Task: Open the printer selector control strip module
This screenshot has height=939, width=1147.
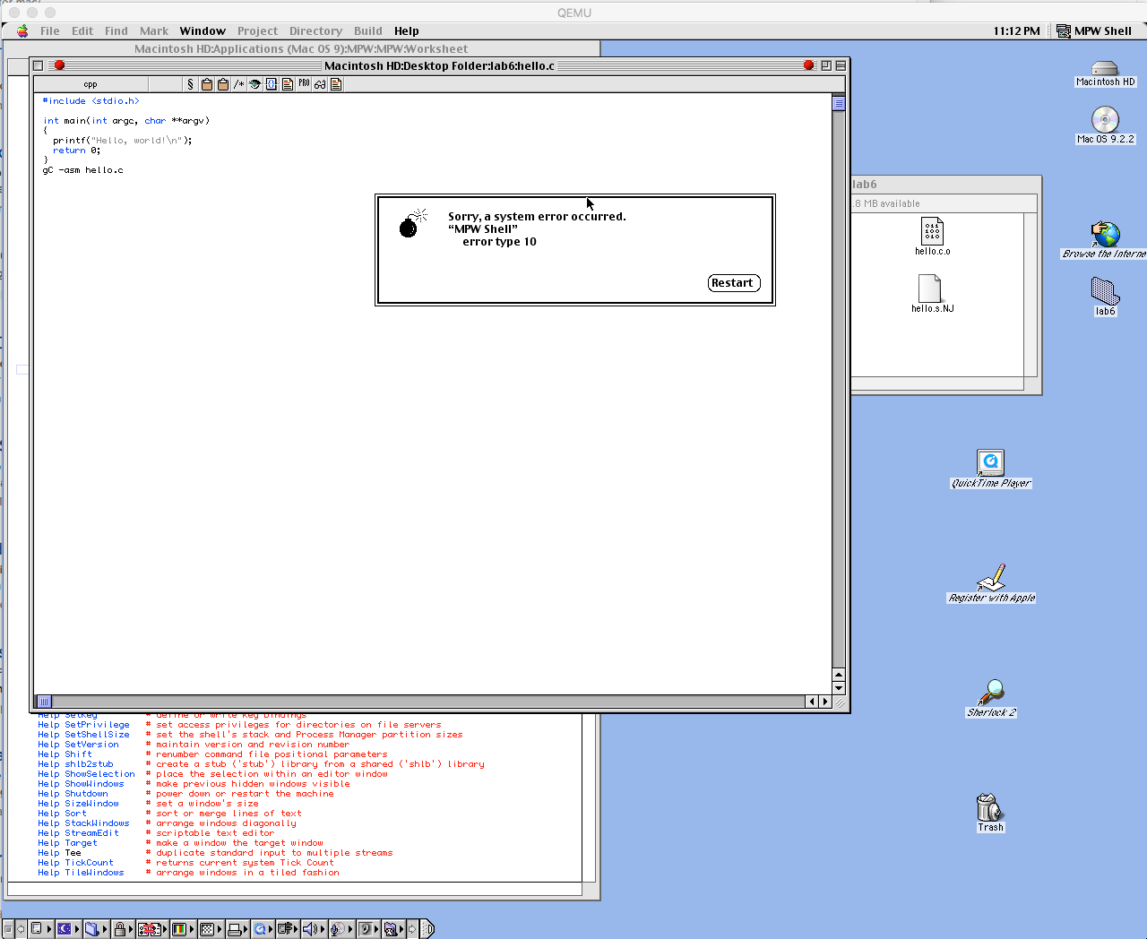Action: click(235, 929)
